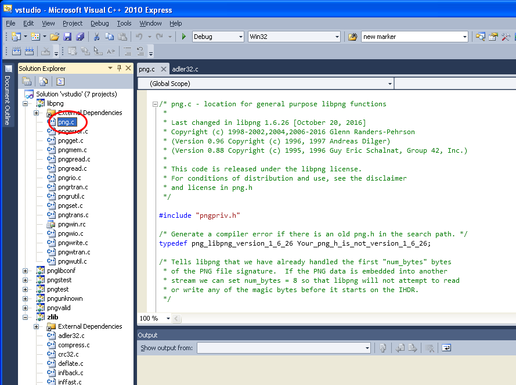This screenshot has height=385, width=516.
Task: Click the first keyboard-with-arrows icon on second toolbar
Action: coord(16,51)
